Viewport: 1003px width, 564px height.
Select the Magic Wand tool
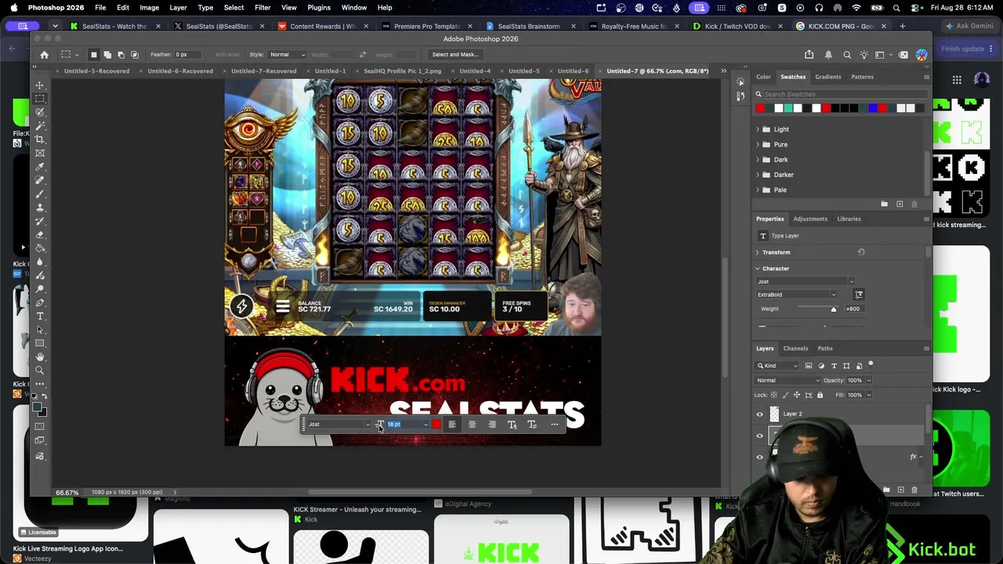(40, 125)
